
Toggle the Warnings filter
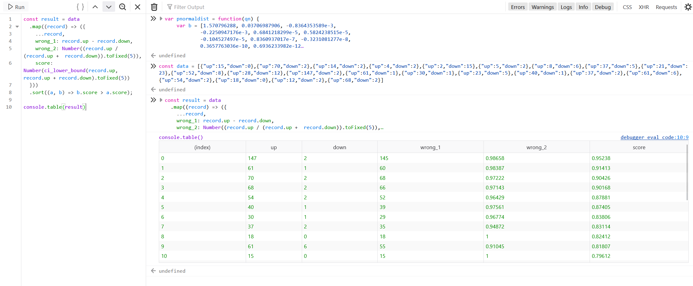543,7
